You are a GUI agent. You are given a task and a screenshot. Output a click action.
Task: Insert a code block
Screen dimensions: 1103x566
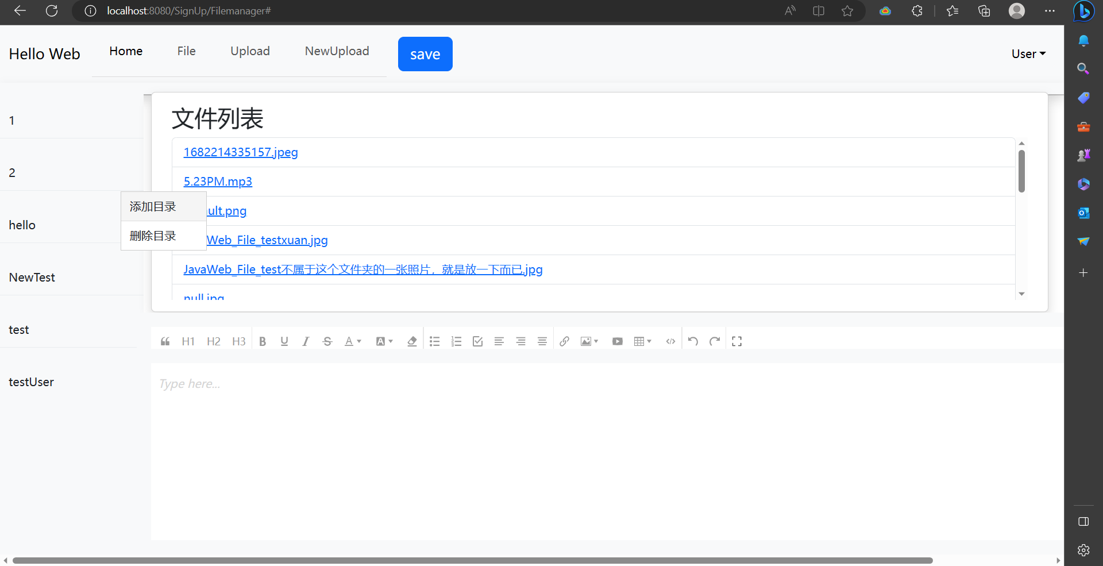coord(670,341)
